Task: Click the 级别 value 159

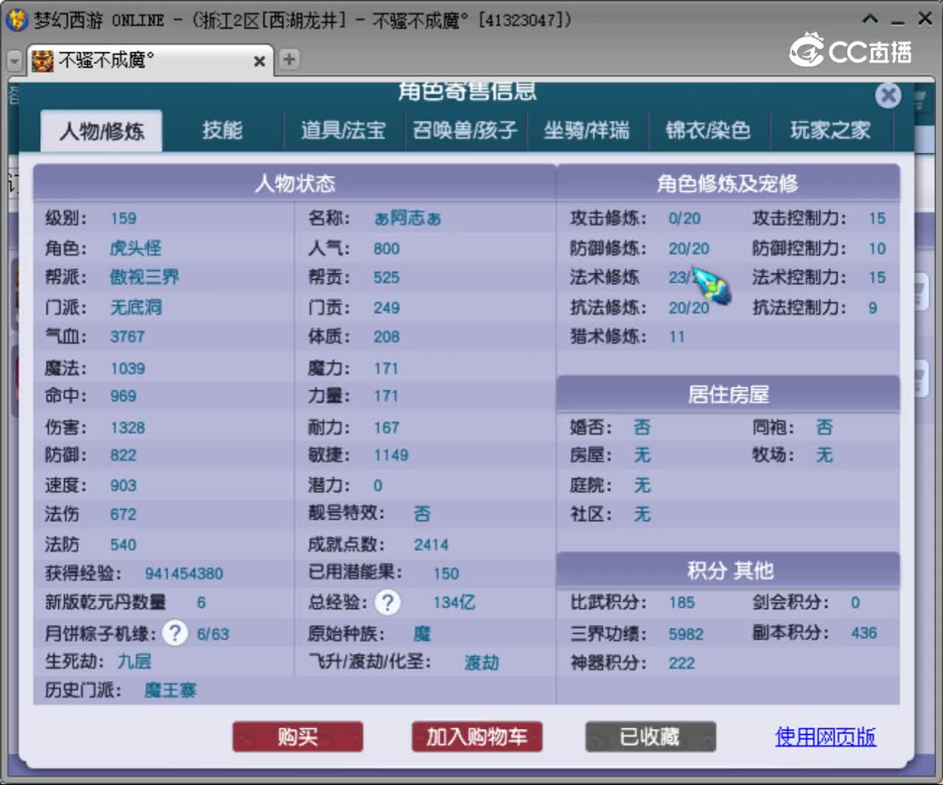Action: pyautogui.click(x=123, y=218)
